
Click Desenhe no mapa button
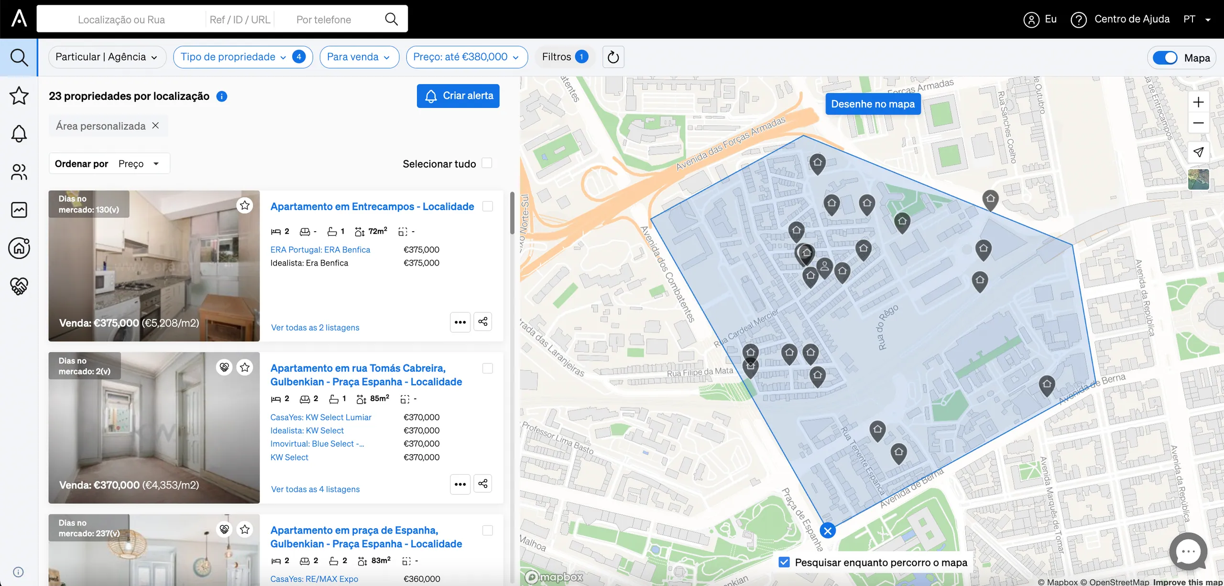pos(873,104)
